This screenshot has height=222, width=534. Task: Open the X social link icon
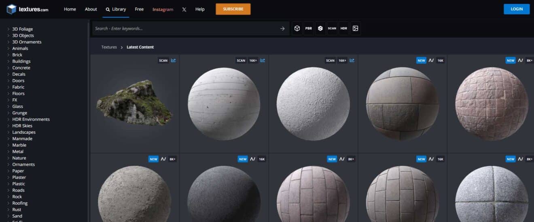point(184,9)
